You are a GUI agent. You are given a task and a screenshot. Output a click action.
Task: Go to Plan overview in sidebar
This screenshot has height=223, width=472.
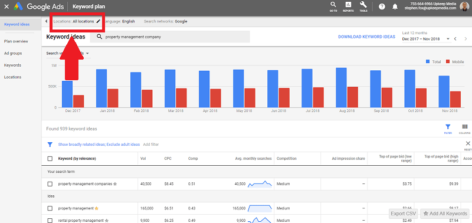pos(16,41)
